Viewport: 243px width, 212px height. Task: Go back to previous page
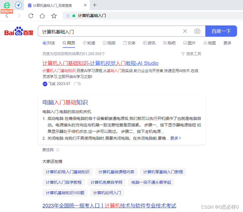click(x=7, y=16)
